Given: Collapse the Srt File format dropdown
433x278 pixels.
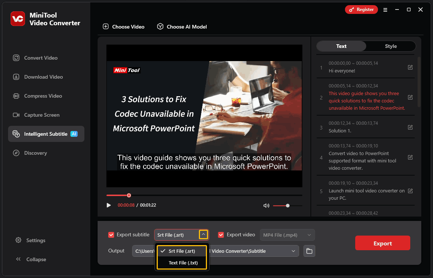Looking at the screenshot, I should point(203,234).
